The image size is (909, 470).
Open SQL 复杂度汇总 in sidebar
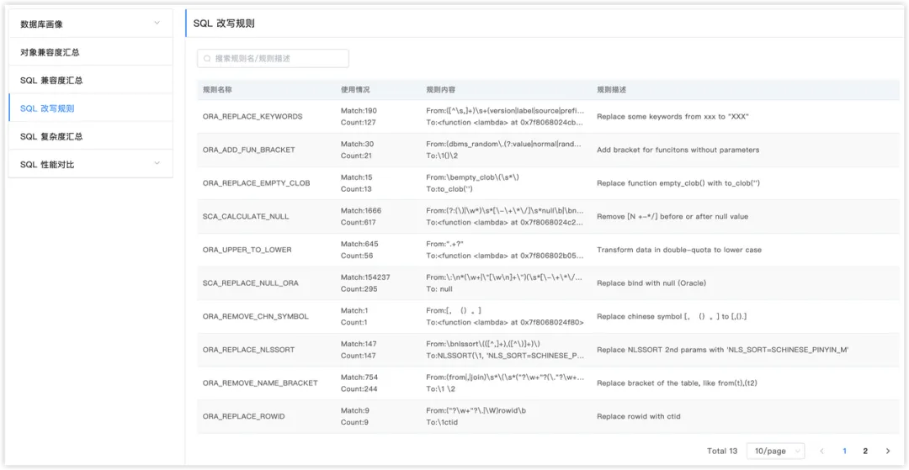click(x=91, y=136)
